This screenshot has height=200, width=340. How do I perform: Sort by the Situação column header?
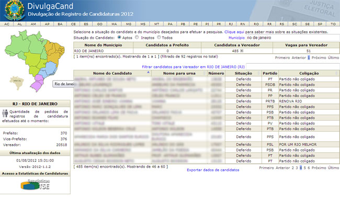pos(243,73)
